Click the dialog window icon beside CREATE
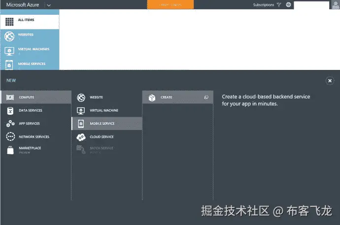 coord(206,97)
